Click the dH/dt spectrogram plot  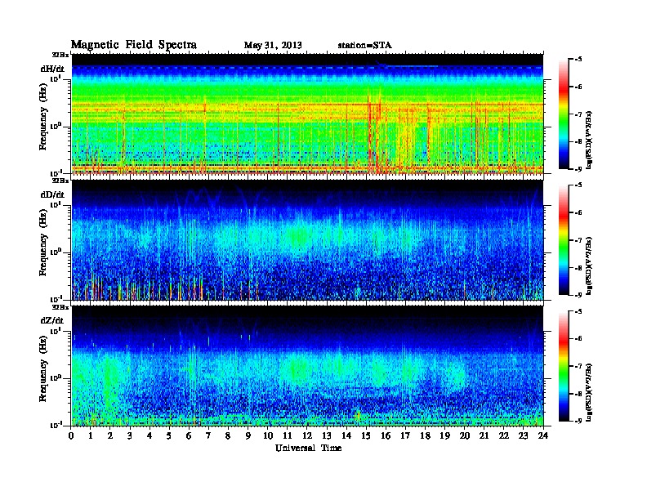tap(307, 114)
